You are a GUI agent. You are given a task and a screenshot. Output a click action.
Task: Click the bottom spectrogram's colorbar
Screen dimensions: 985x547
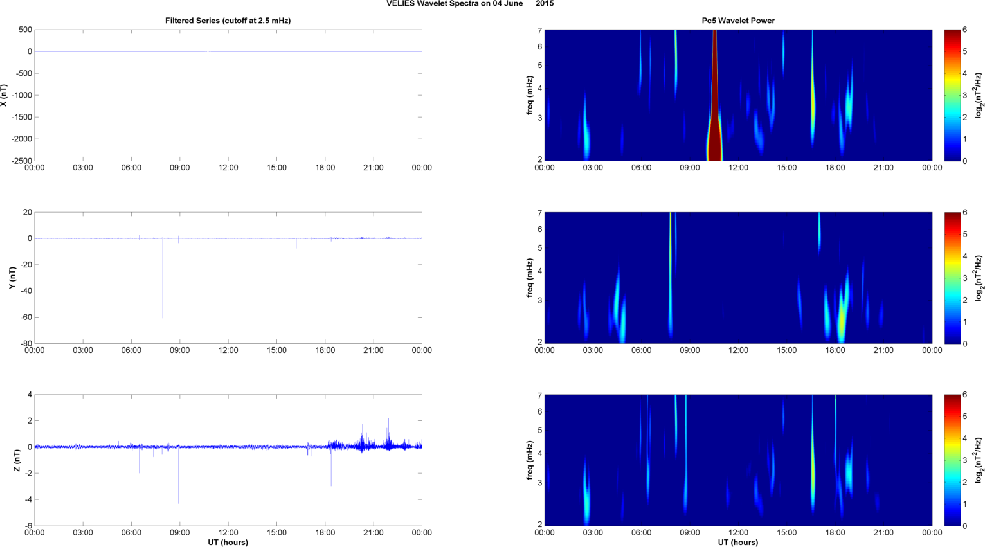pos(953,460)
